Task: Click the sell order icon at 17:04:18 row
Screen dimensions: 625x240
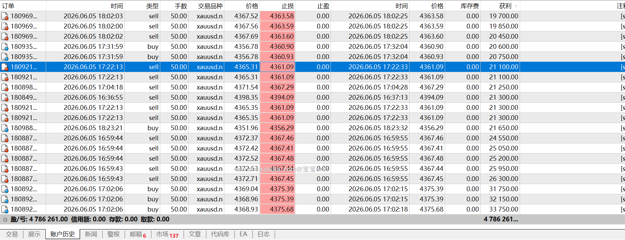Action: [x=5, y=87]
